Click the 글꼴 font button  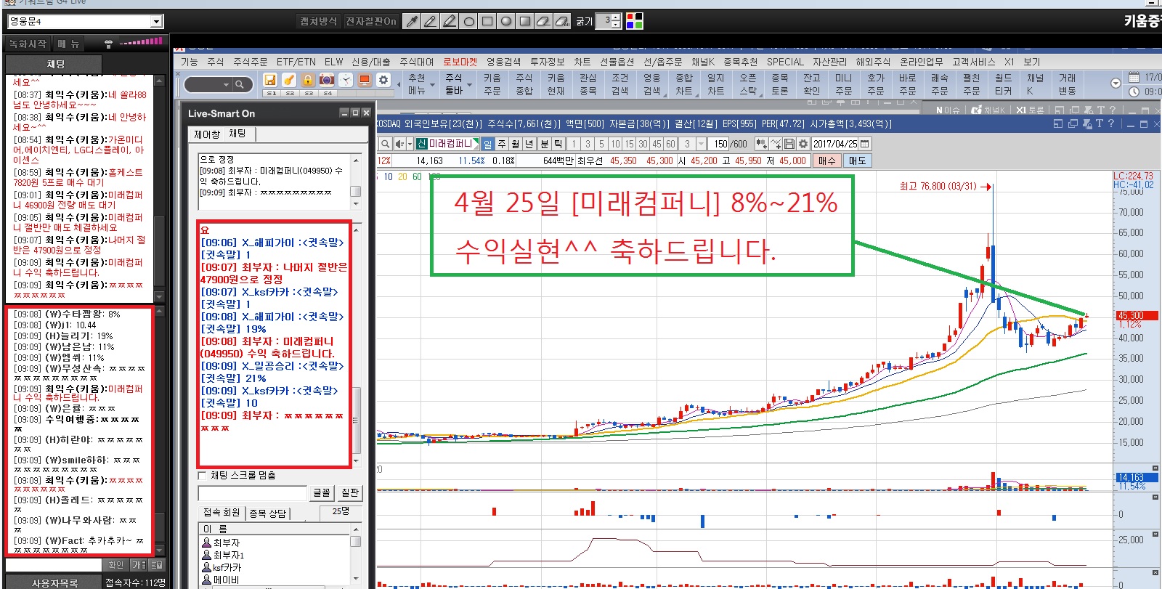[x=322, y=492]
